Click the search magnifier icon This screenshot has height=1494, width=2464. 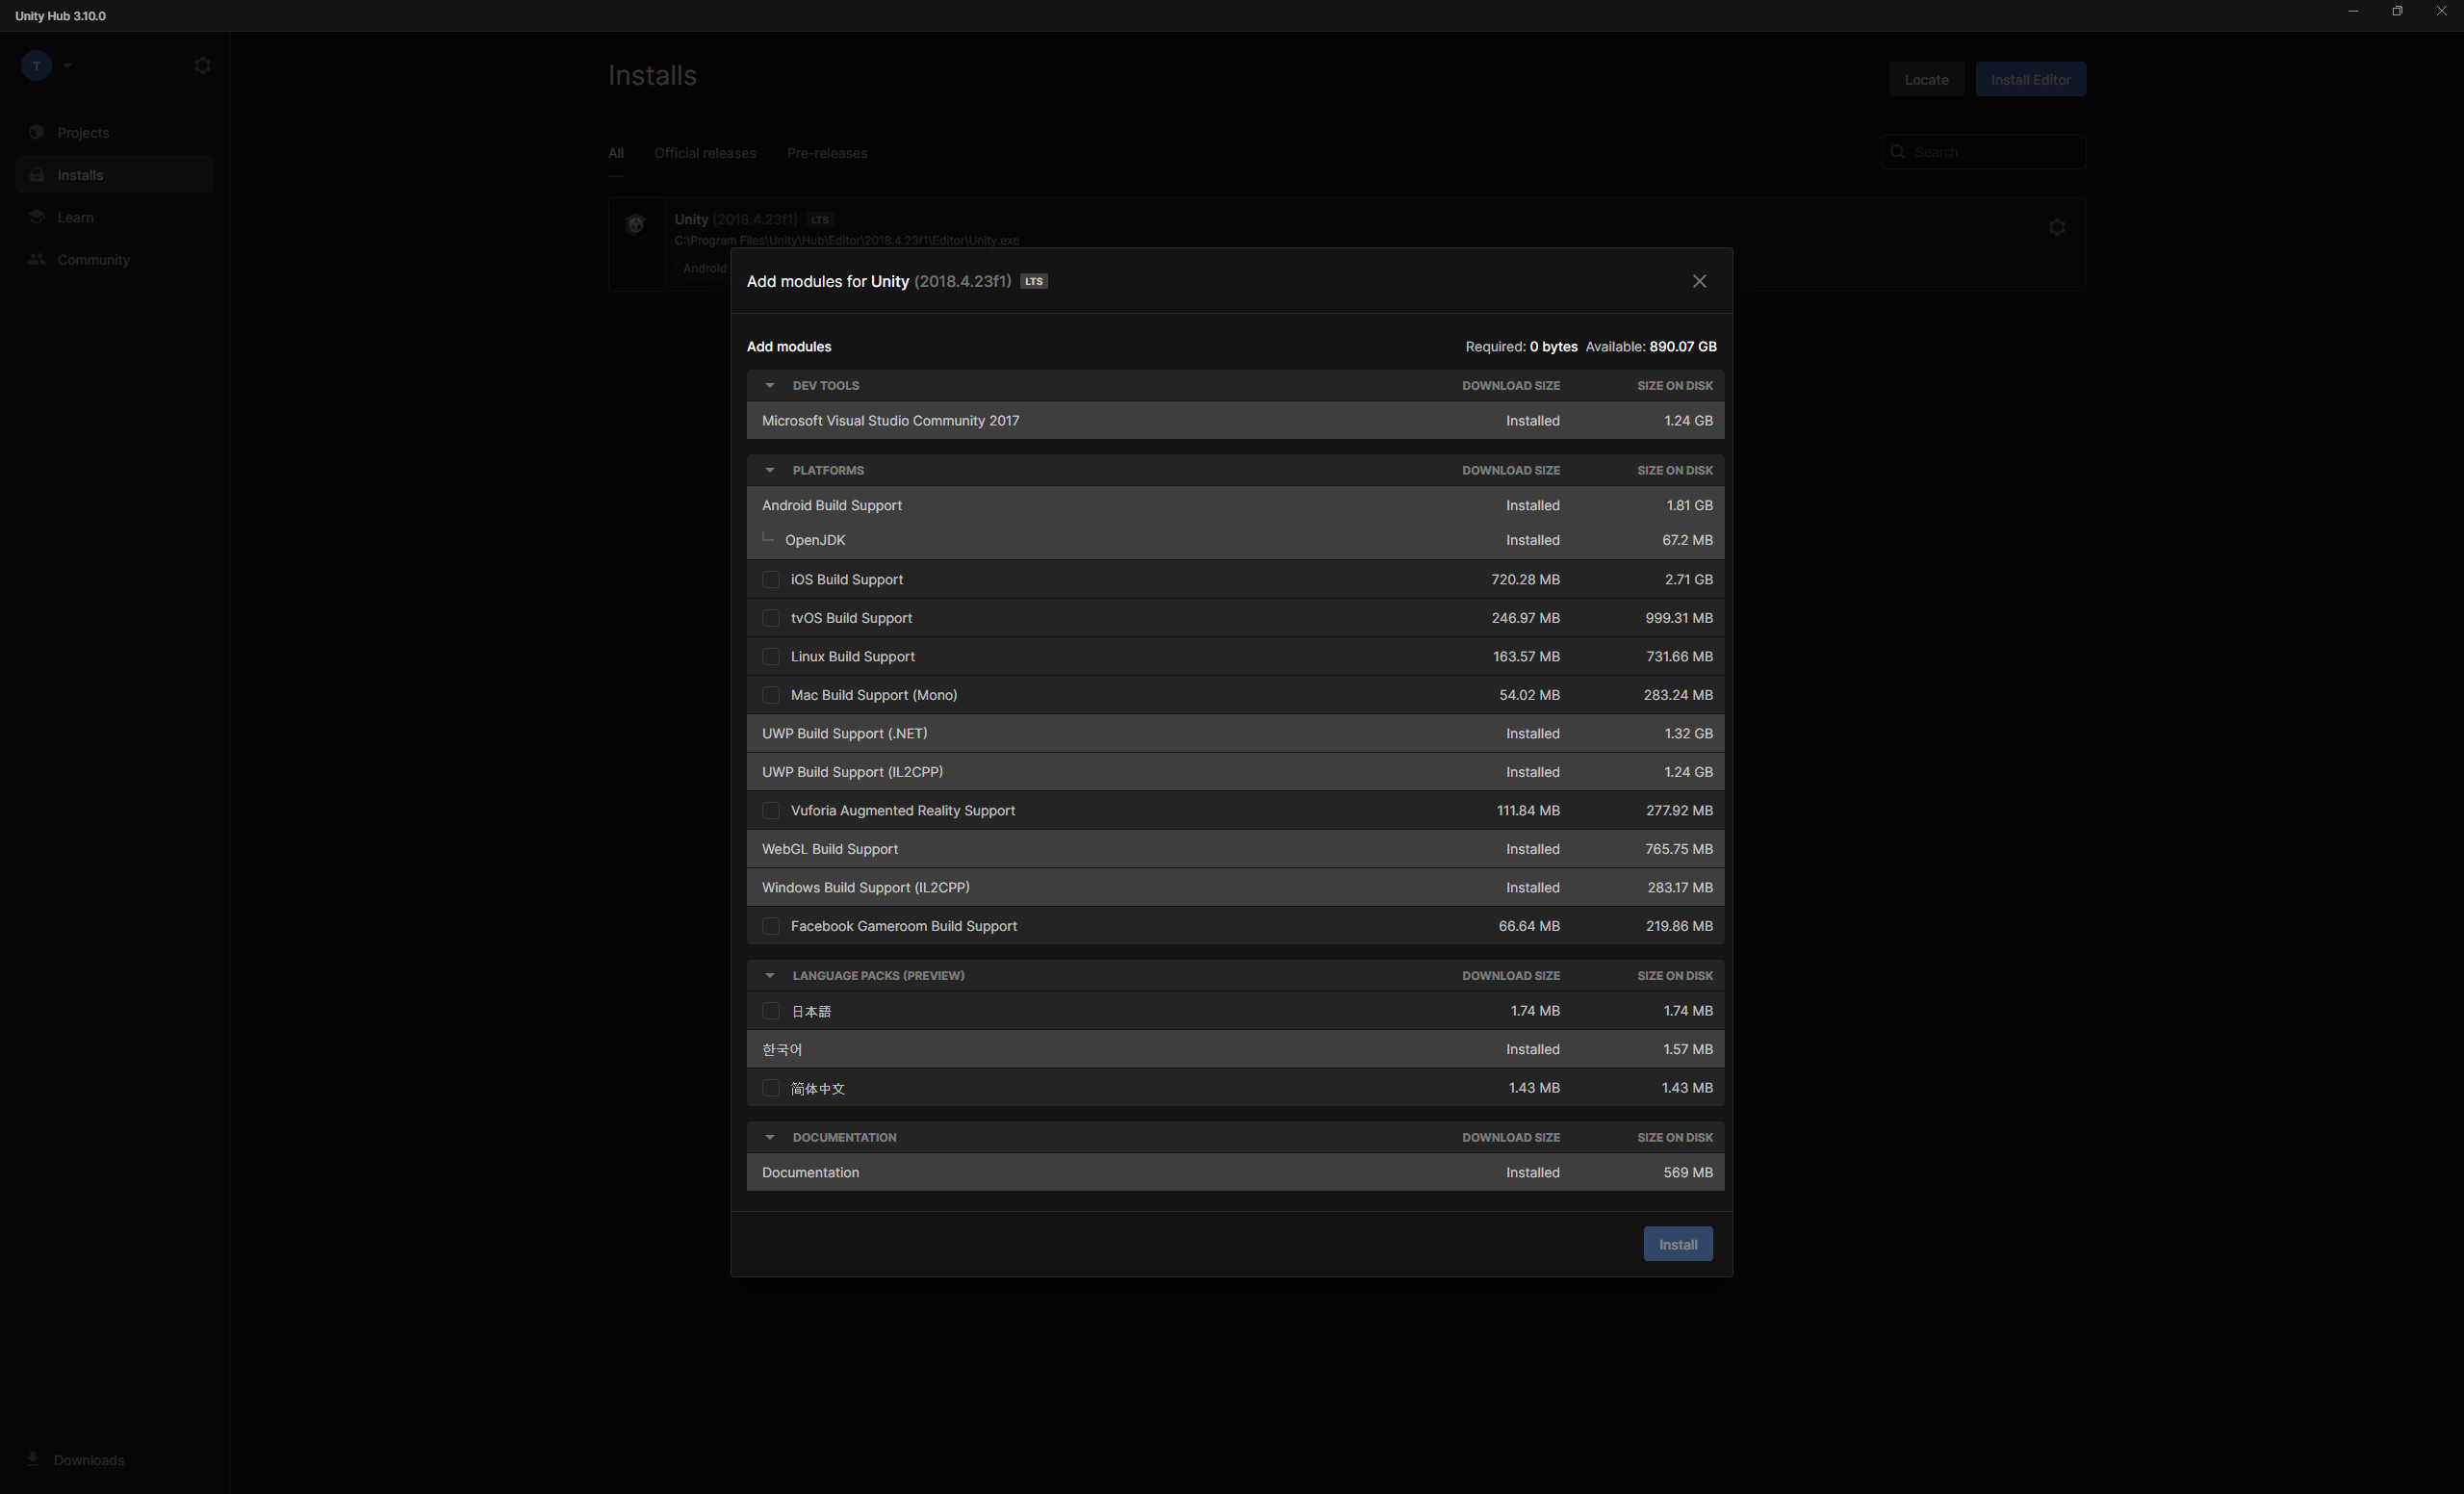pyautogui.click(x=1897, y=152)
